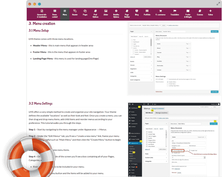Image resolution: width=222 pixels, height=177 pixels.
Task: Switch to the Manage Locations tab
Action: point(161,113)
